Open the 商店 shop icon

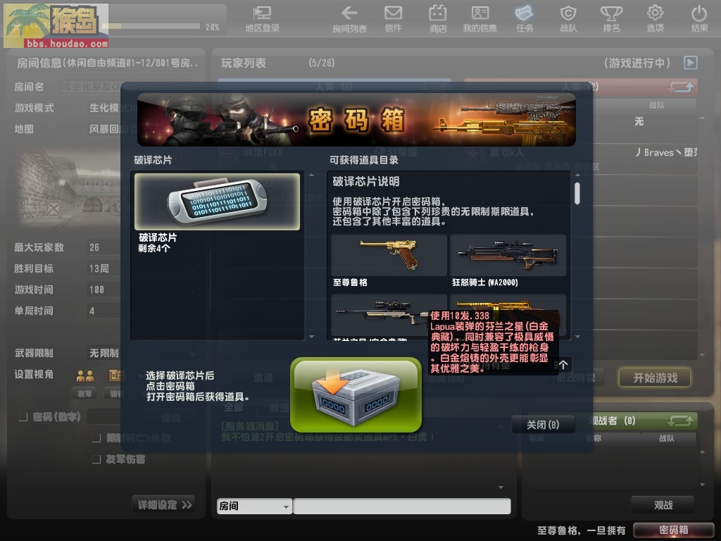(438, 19)
